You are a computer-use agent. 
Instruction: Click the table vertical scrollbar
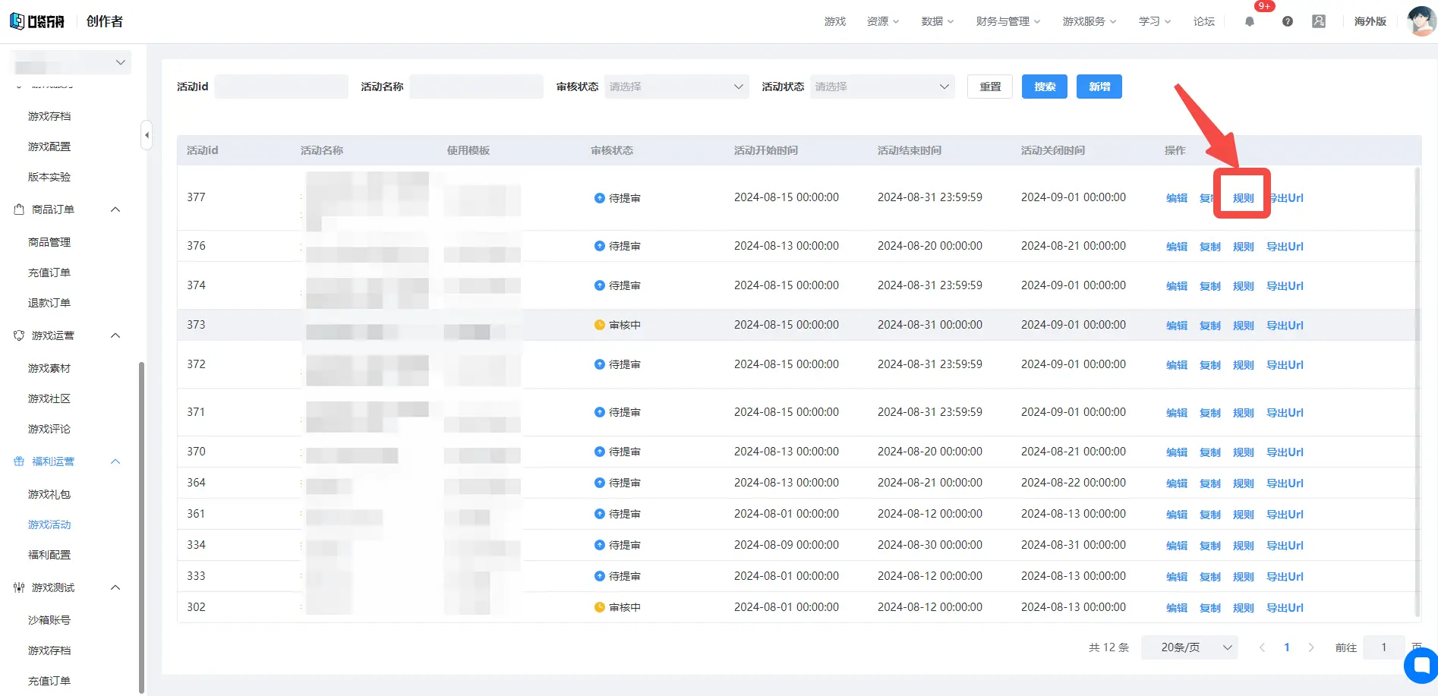coord(1417,393)
